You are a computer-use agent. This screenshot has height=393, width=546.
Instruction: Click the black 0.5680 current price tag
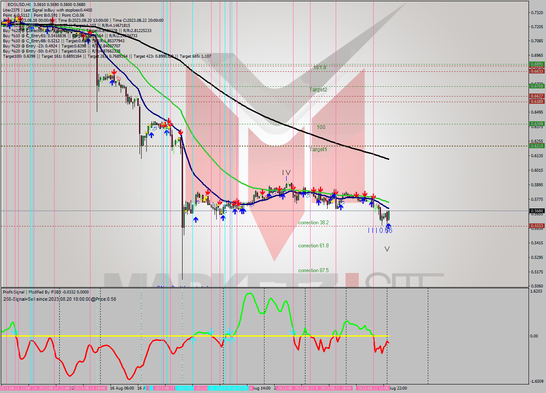pyautogui.click(x=536, y=211)
